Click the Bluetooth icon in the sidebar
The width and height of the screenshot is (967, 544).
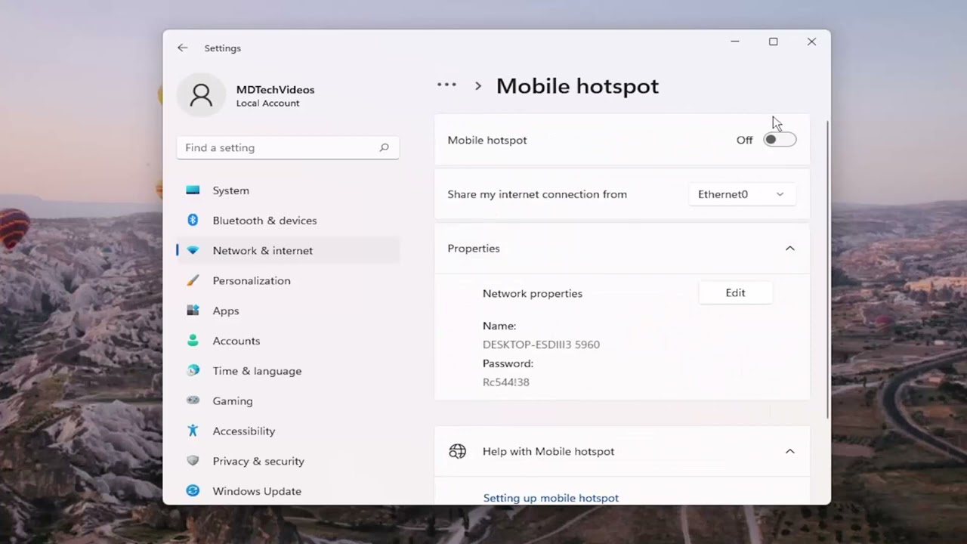coord(193,220)
